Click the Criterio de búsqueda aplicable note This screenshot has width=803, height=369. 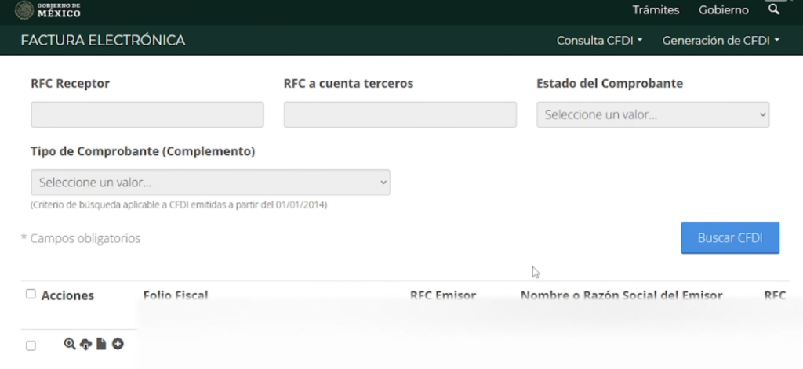coord(179,204)
